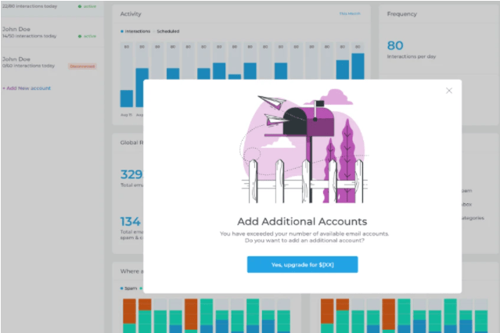Toggle the Scheduled legend in Activity chart
The height and width of the screenshot is (333, 500).
point(167,31)
